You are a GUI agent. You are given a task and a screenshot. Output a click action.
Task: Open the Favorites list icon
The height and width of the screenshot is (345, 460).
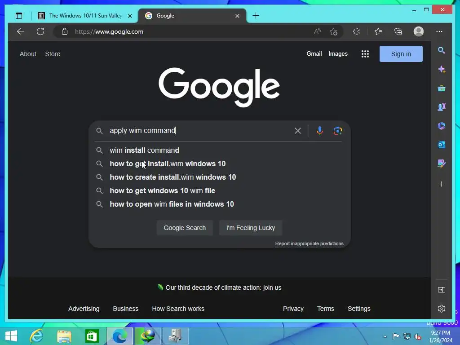[x=378, y=31]
